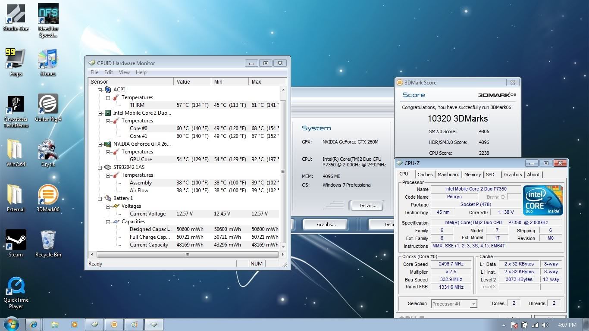Open the Action Center flag icon

click(514, 325)
